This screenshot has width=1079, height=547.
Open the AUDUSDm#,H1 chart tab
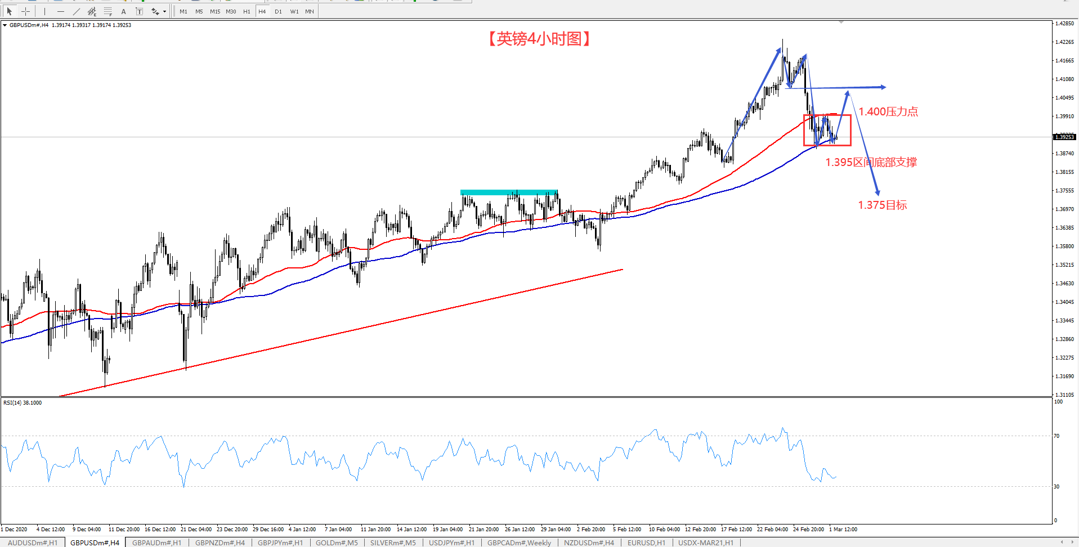(x=33, y=542)
